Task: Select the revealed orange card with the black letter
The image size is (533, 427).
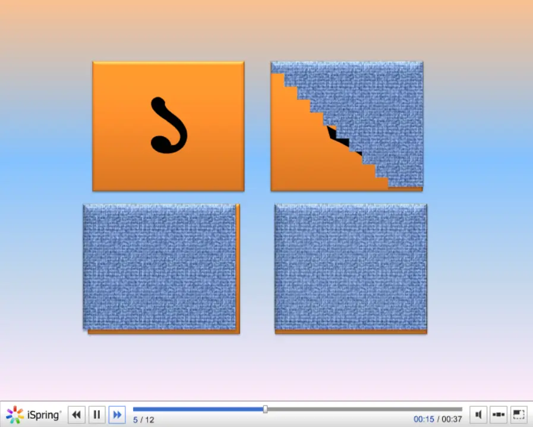Action: tap(168, 126)
